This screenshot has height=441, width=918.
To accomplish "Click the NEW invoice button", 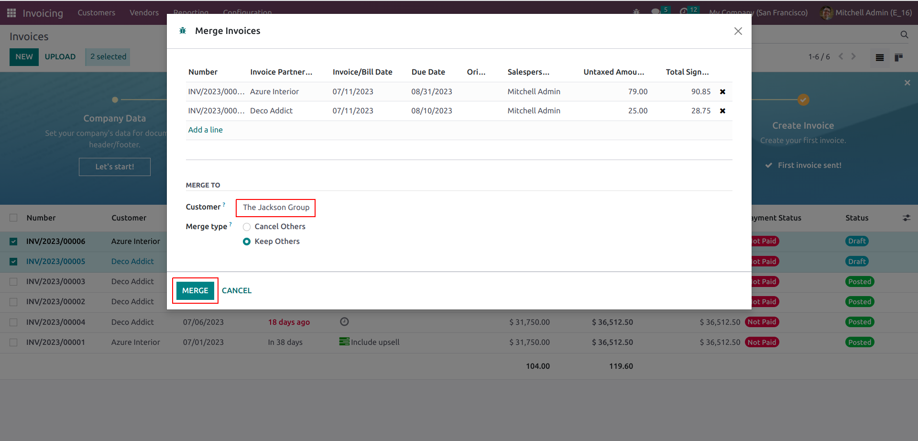I will [24, 57].
